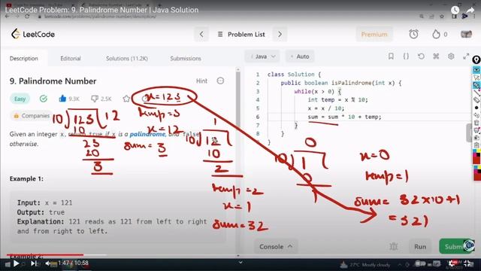Click annotation toolbar screenshot camera icon
The width and height of the screenshot is (481, 271).
click(x=476, y=137)
